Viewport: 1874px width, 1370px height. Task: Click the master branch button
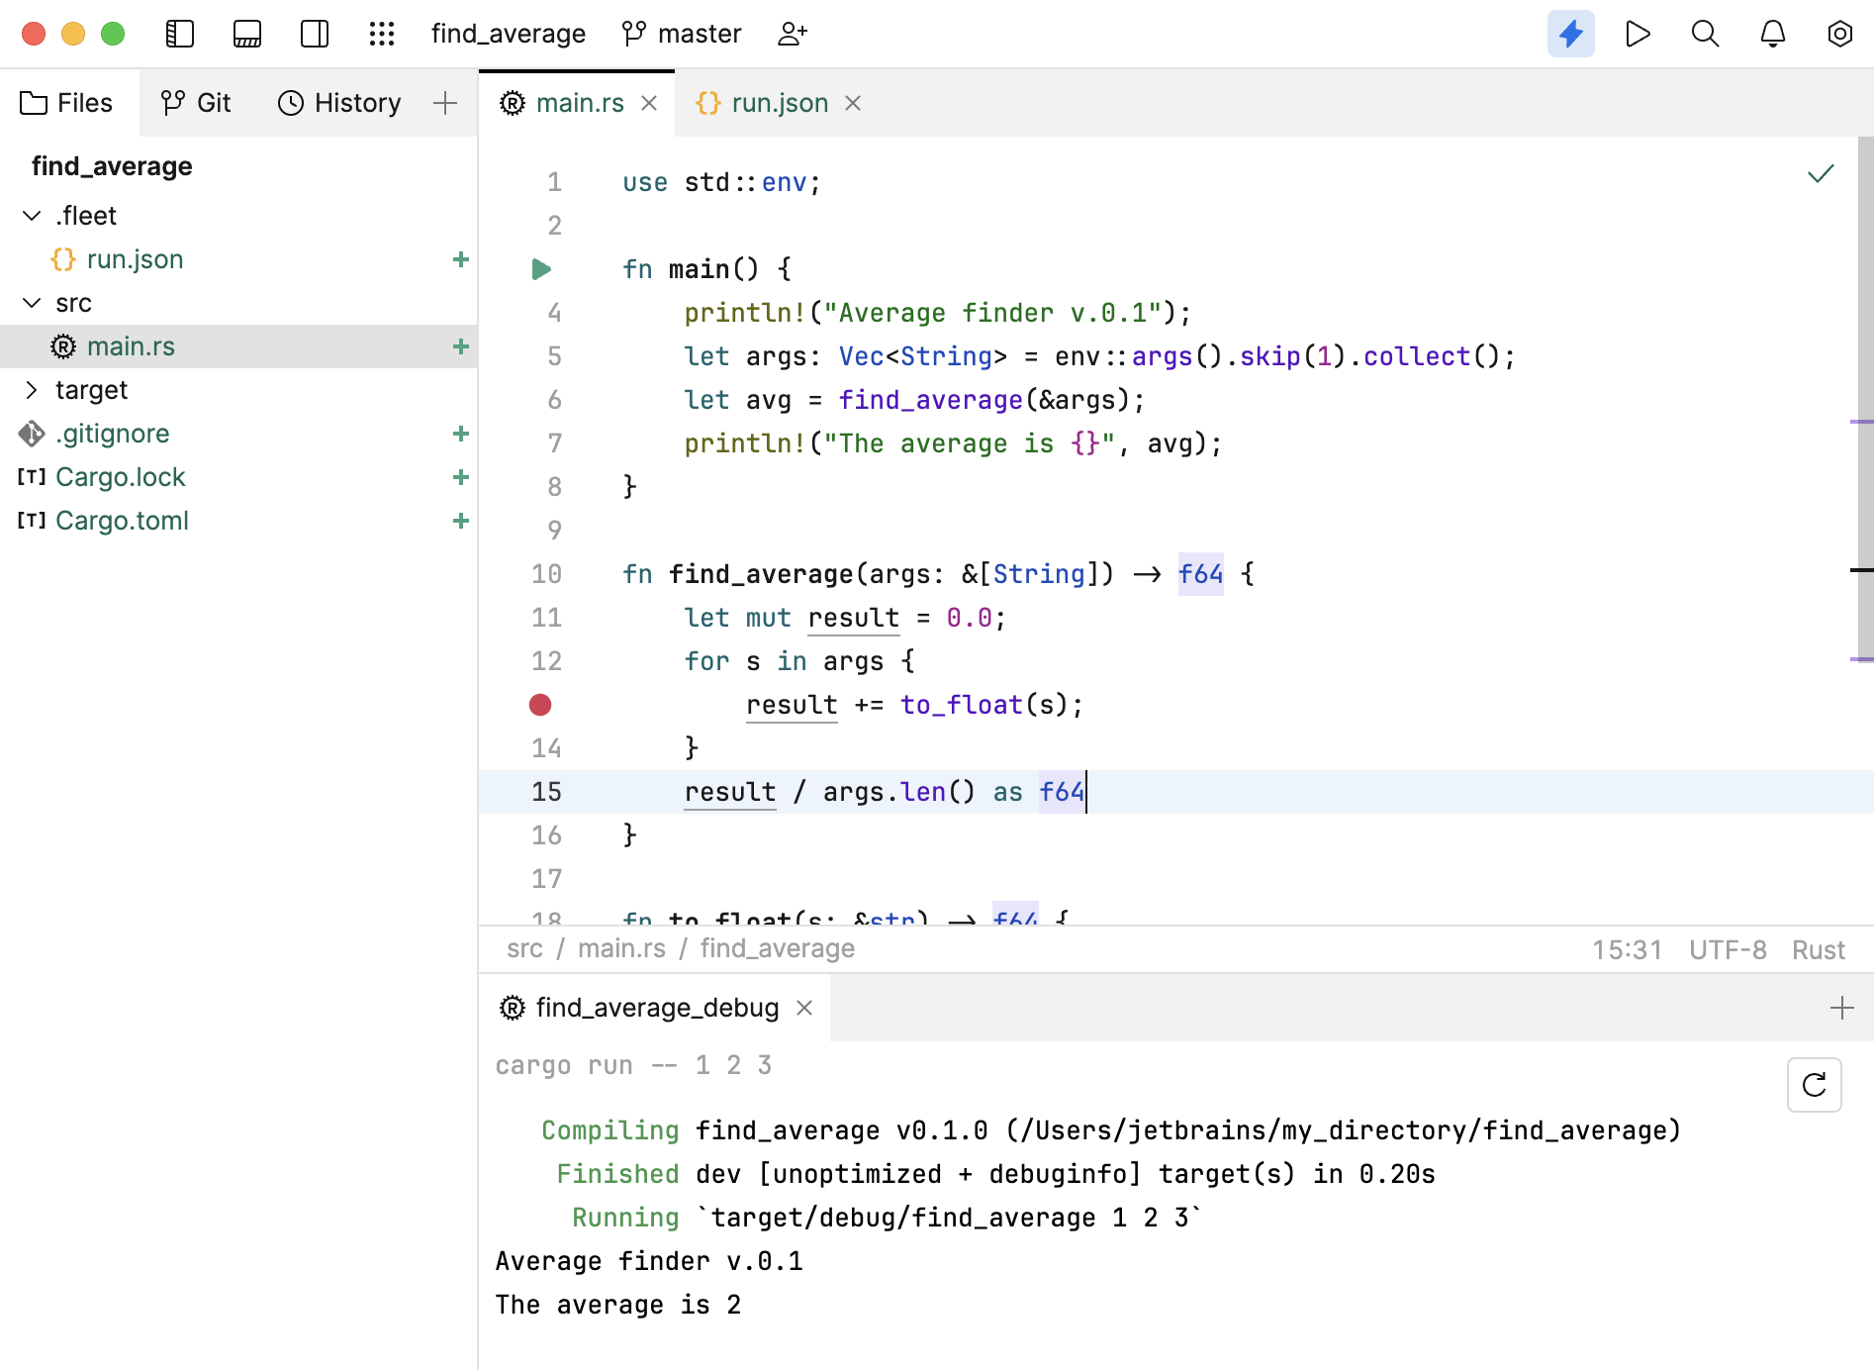[682, 34]
